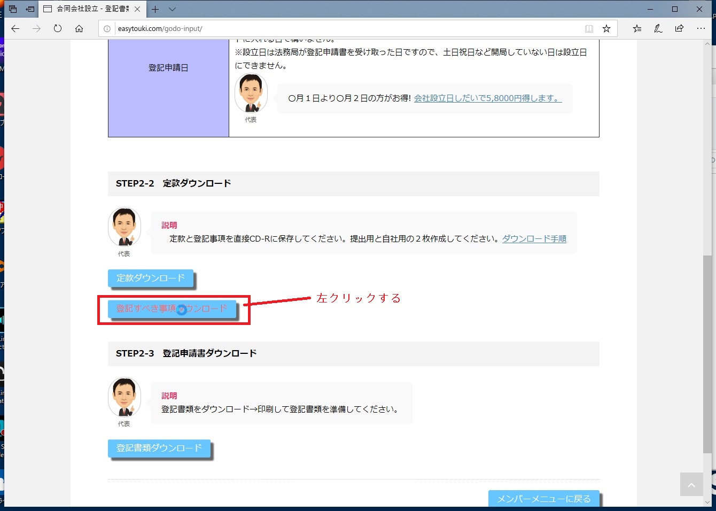
Task: Click the 定款ダウンロード button
Action: (x=151, y=278)
